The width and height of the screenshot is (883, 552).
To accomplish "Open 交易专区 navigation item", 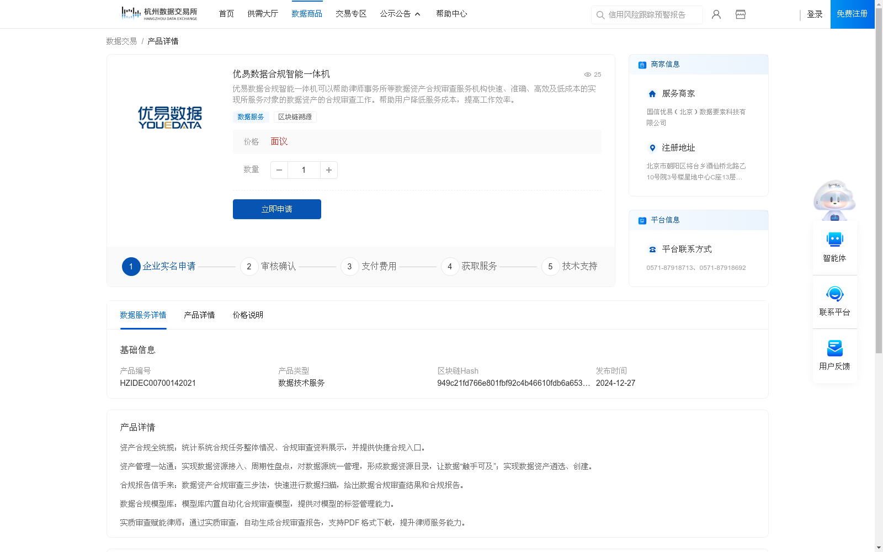I will 351,14.
